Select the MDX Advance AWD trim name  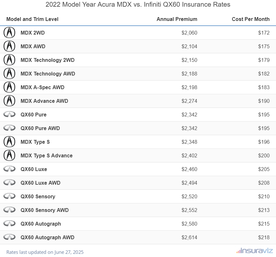(x=44, y=101)
